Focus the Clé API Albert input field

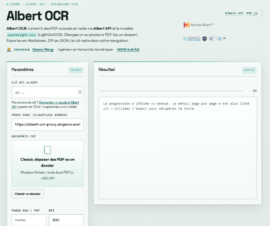pyautogui.click(x=48, y=92)
